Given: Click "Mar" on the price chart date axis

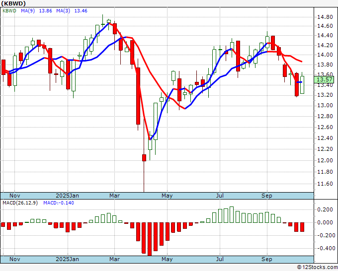Looking at the screenshot, I should pyautogui.click(x=114, y=196).
